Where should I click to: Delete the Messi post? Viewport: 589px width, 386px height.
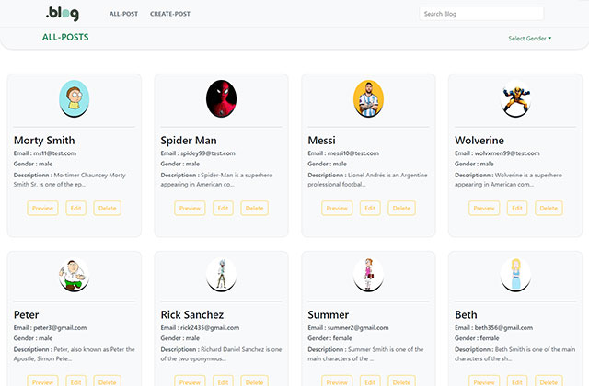(x=401, y=209)
